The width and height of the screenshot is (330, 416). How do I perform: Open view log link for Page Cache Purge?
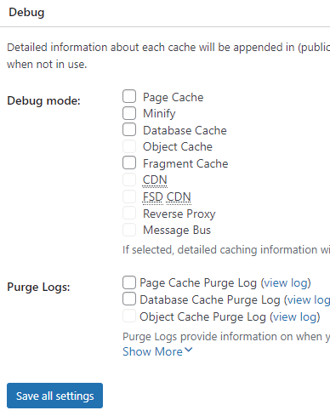286,283
